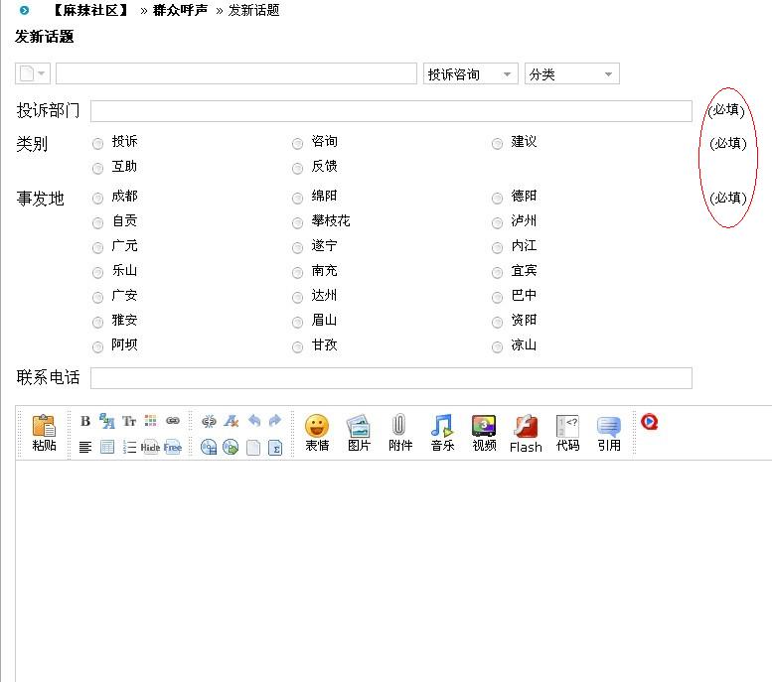Screen dimensions: 772x682
Task: Click the sigma word-count page icon
Action: [275, 448]
